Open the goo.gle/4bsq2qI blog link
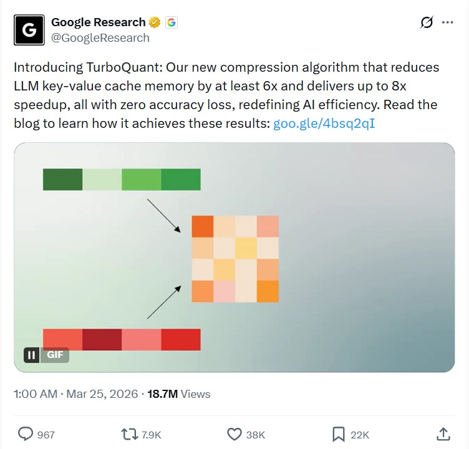This screenshot has width=469, height=449. coord(324,123)
